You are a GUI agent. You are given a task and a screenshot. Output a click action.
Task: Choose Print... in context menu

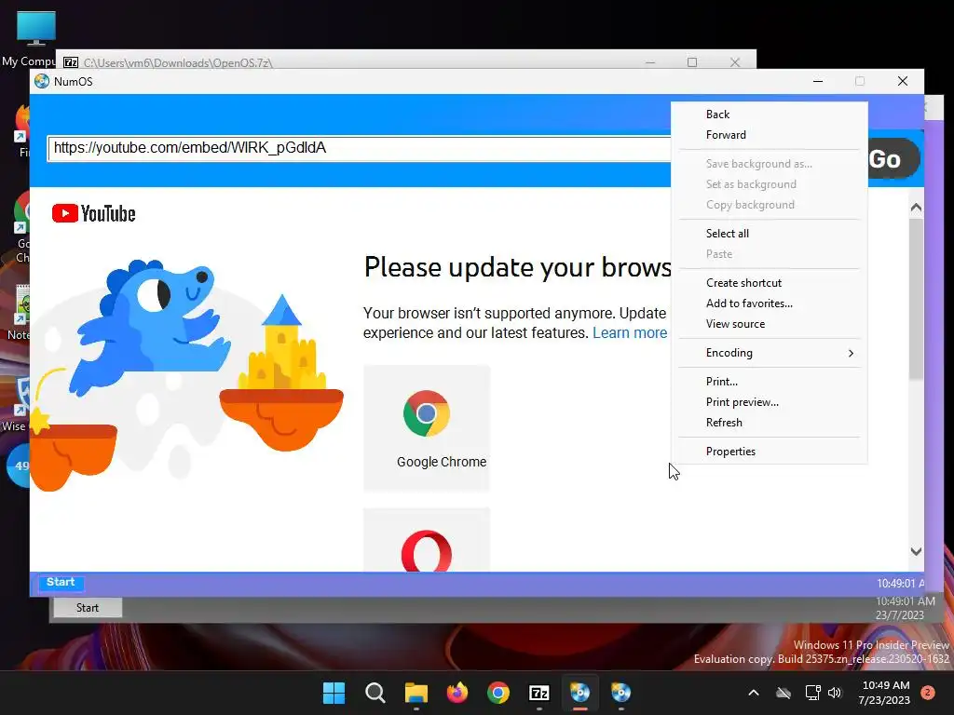(770, 382)
